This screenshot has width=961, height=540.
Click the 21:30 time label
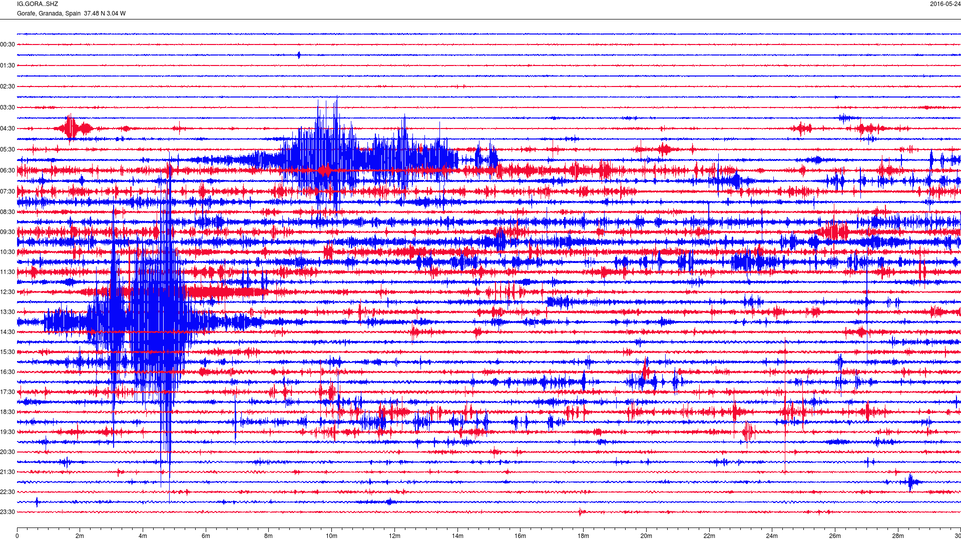click(8, 472)
